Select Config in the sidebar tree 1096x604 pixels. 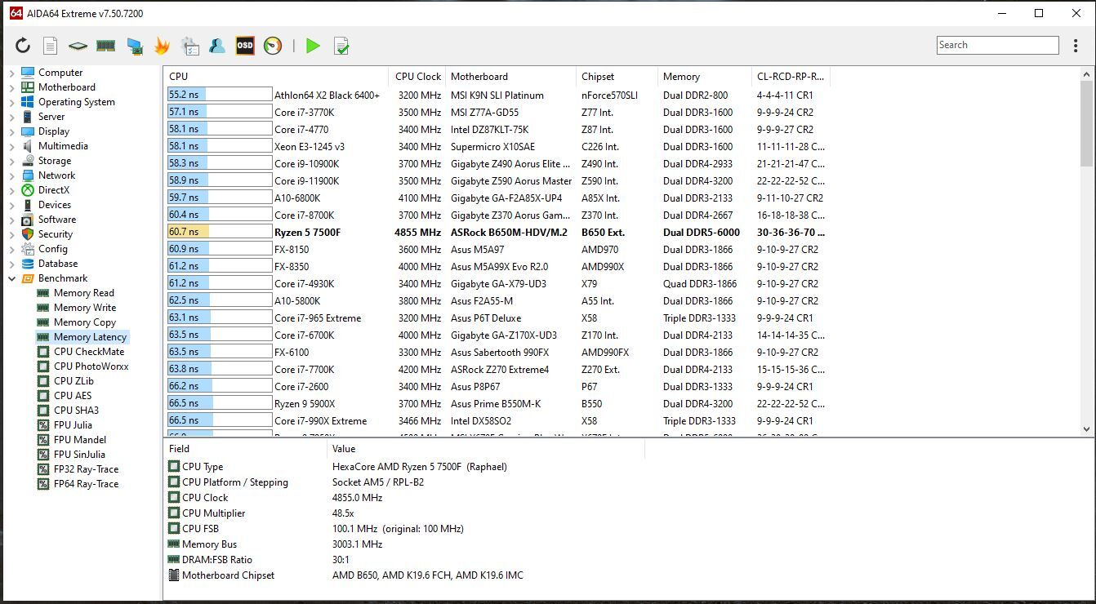[53, 249]
